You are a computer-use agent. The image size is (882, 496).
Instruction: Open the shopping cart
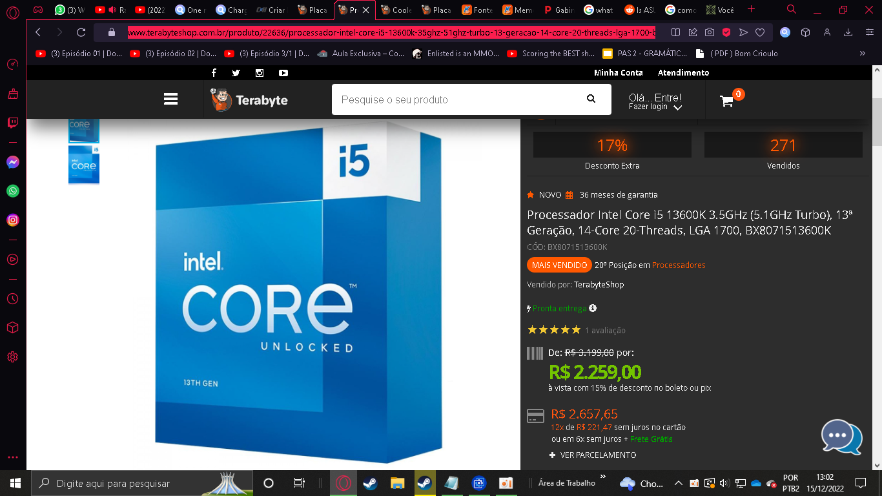(727, 101)
